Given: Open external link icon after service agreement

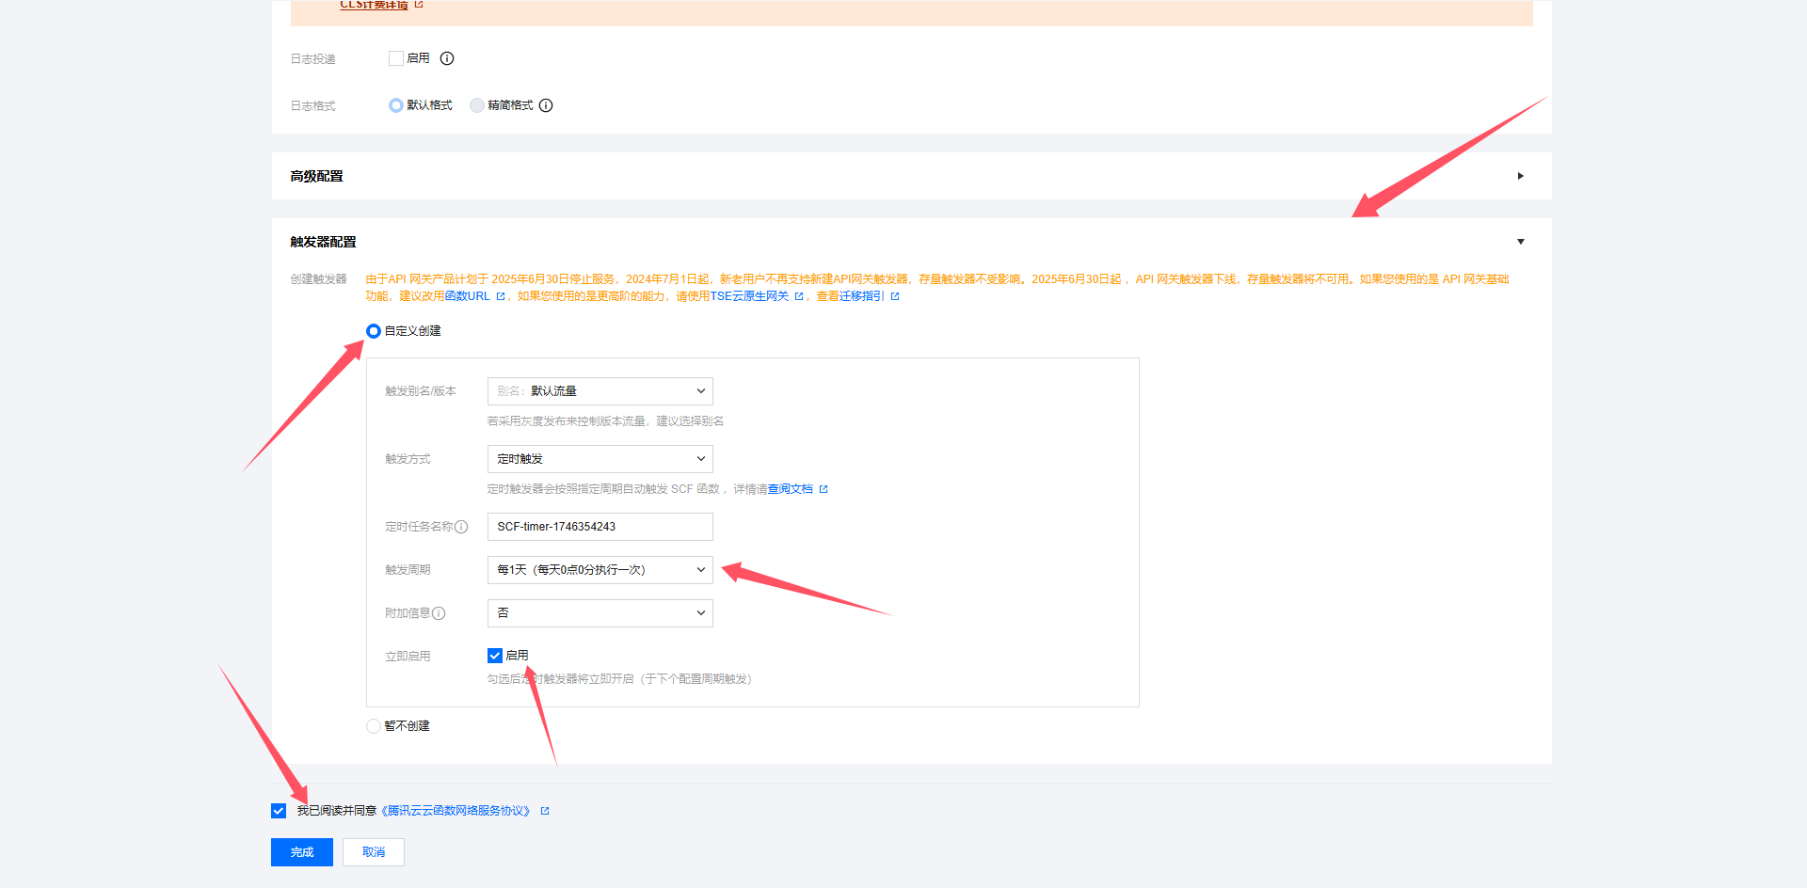Looking at the screenshot, I should 545,811.
